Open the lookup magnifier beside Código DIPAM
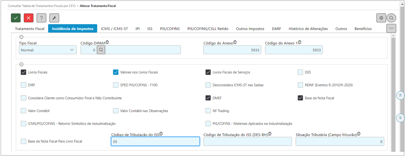This screenshot has height=156, width=405. tap(101, 50)
